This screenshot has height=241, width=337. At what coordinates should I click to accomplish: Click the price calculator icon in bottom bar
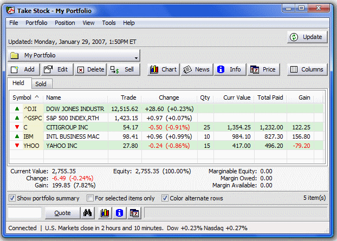click(x=134, y=213)
